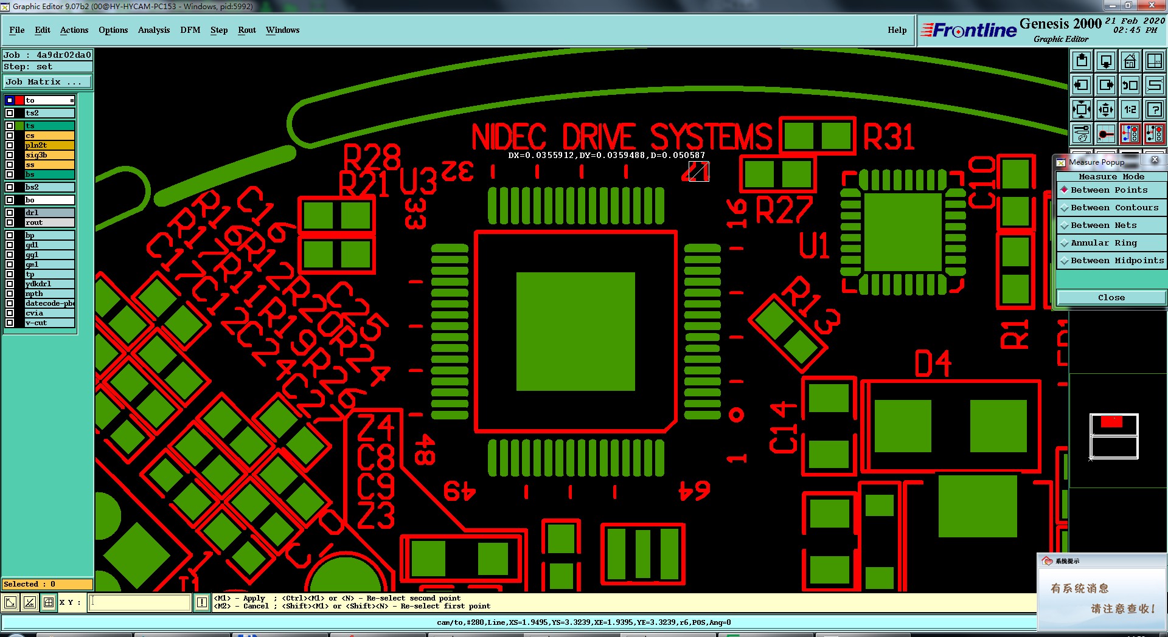
Task: Click the grid window icon beside X Y
Action: tap(49, 602)
